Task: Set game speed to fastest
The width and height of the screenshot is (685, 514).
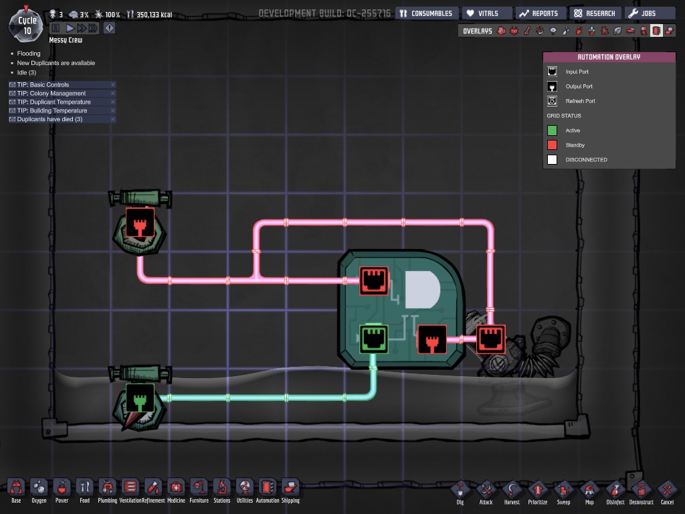Action: (x=93, y=28)
